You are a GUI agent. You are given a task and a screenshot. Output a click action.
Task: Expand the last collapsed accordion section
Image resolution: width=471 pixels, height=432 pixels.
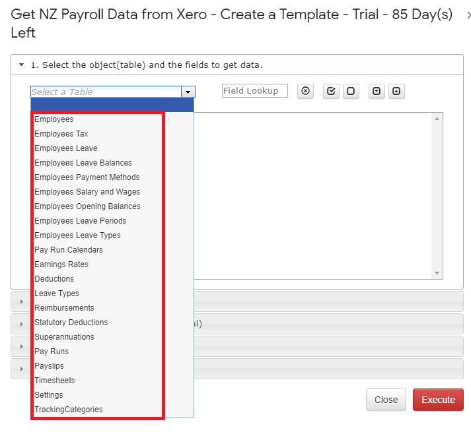(22, 369)
